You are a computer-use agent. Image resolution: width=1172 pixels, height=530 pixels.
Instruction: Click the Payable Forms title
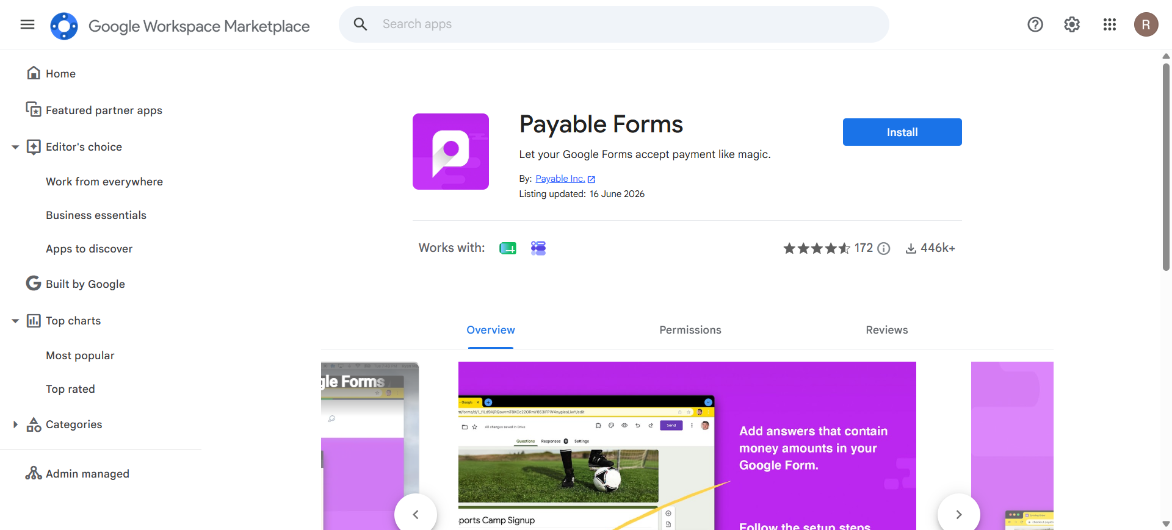tap(601, 124)
